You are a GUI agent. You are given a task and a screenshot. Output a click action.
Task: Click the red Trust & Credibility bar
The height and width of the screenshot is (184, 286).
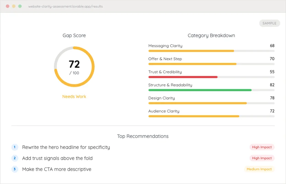pos(183,77)
